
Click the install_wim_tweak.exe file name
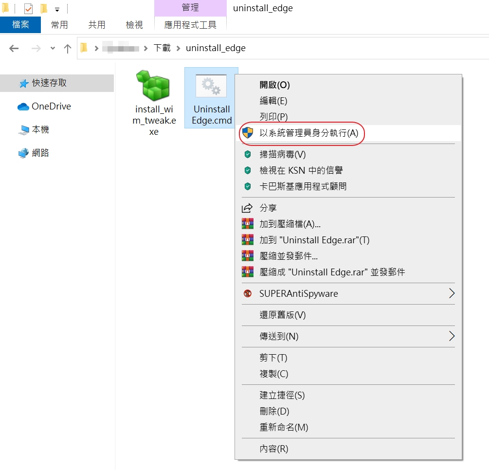coord(154,120)
